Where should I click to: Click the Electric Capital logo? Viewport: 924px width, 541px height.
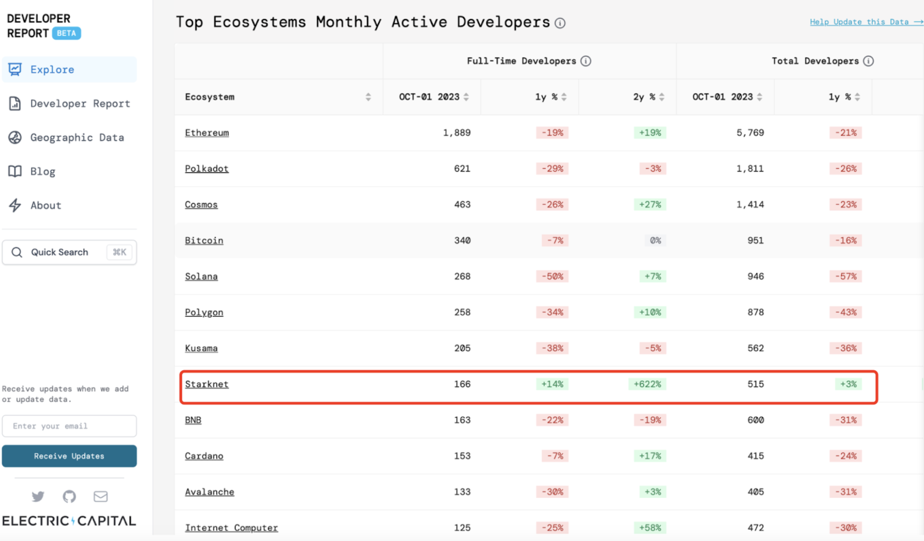pyautogui.click(x=69, y=521)
